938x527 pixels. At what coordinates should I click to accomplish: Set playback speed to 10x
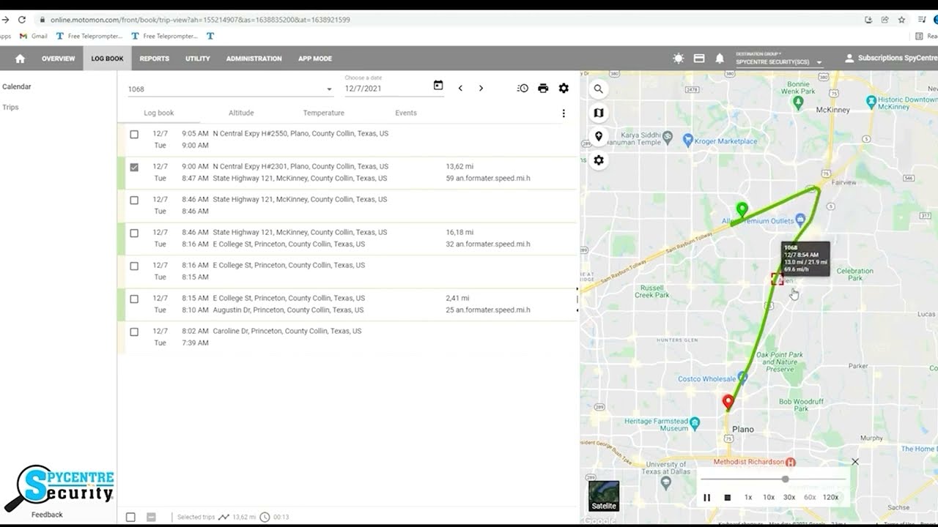coord(769,498)
